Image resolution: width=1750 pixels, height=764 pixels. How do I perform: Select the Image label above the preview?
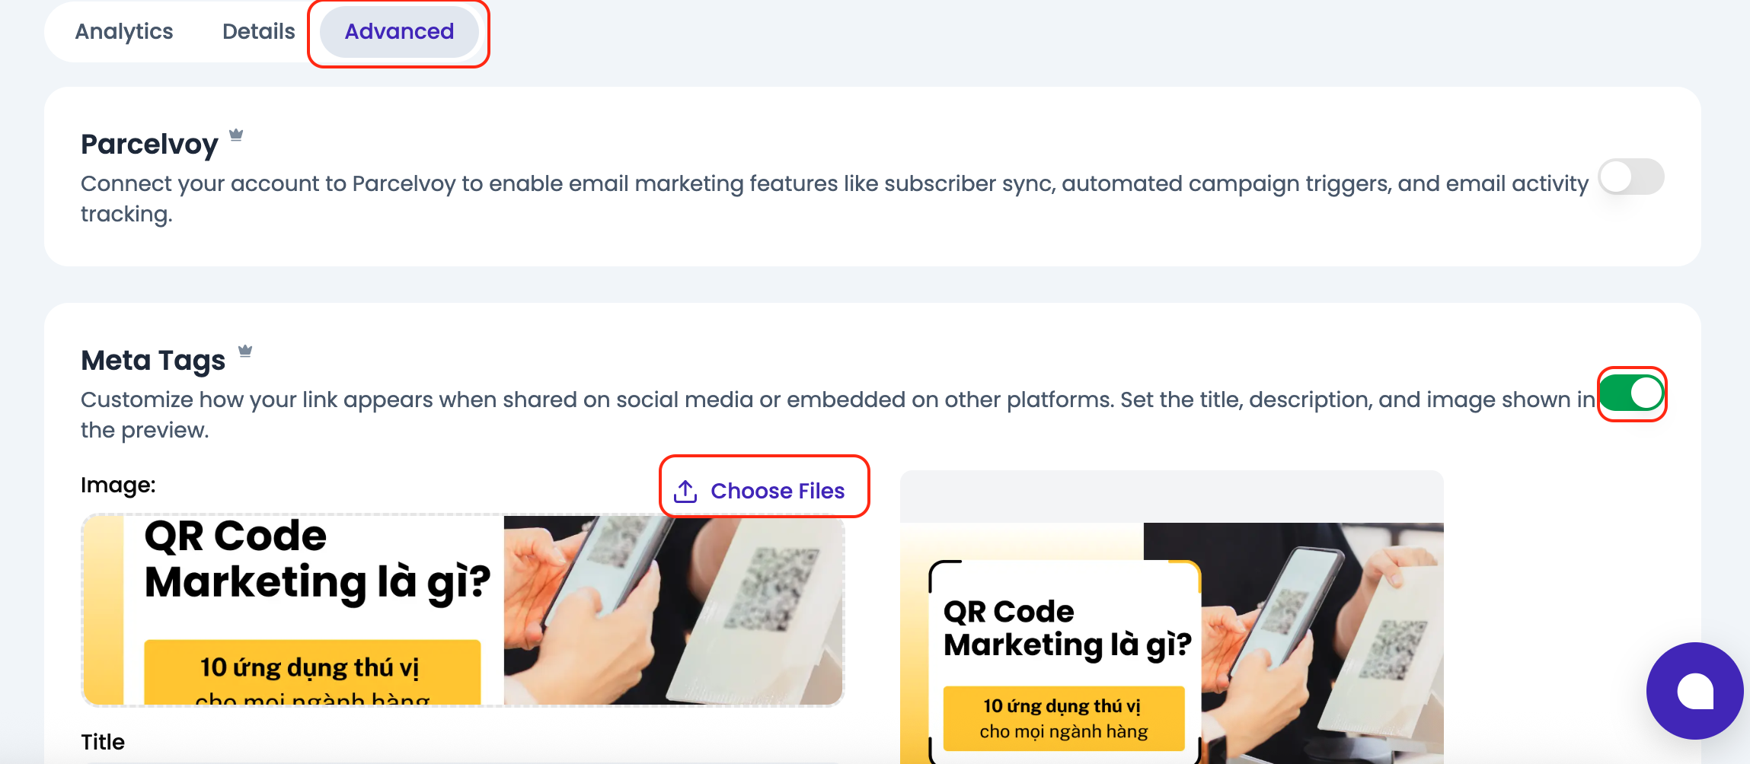pyautogui.click(x=117, y=484)
